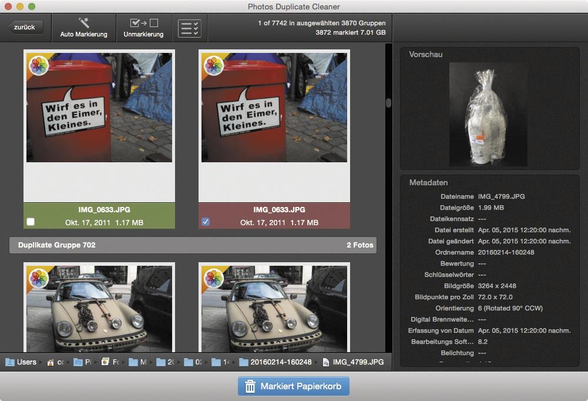Click Ordnername value 20160214-160248
This screenshot has height=401, width=588.
[506, 252]
